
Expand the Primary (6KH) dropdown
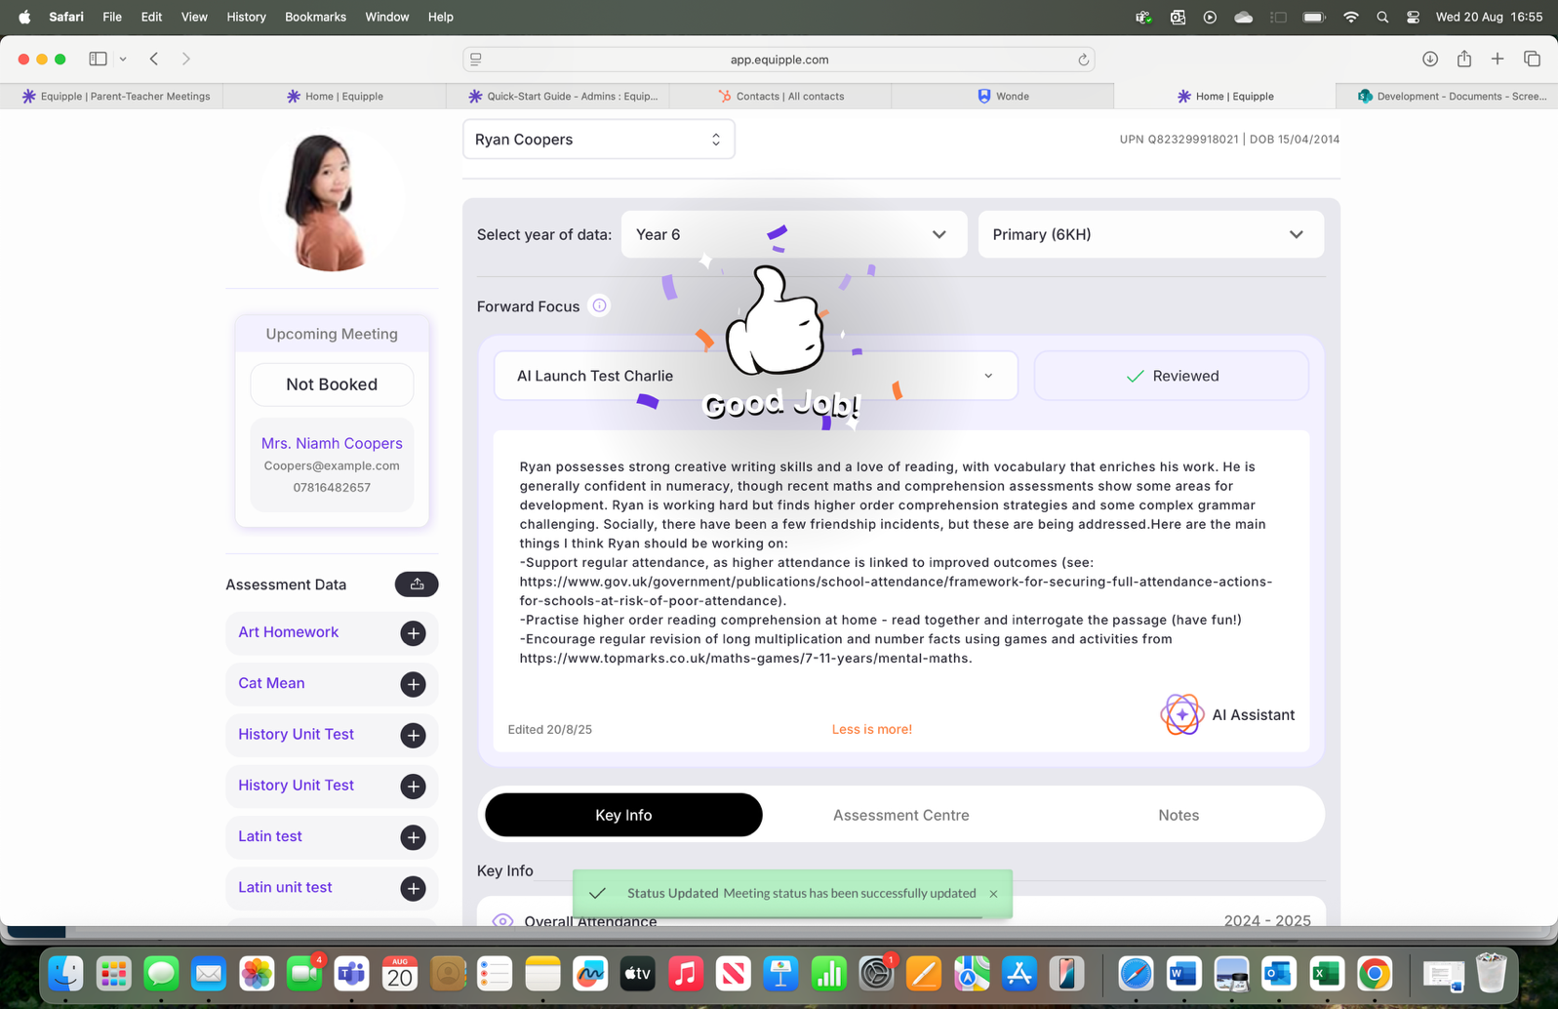point(1151,234)
